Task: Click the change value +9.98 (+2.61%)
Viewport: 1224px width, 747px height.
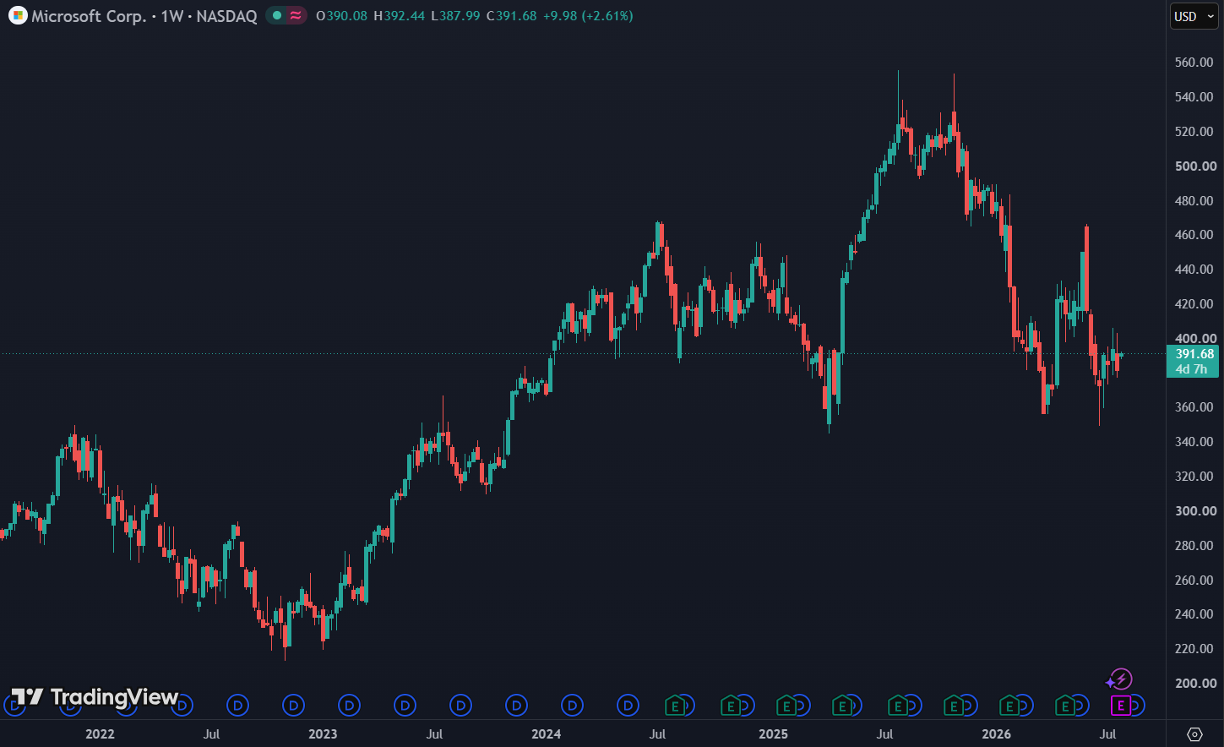Action: (588, 16)
